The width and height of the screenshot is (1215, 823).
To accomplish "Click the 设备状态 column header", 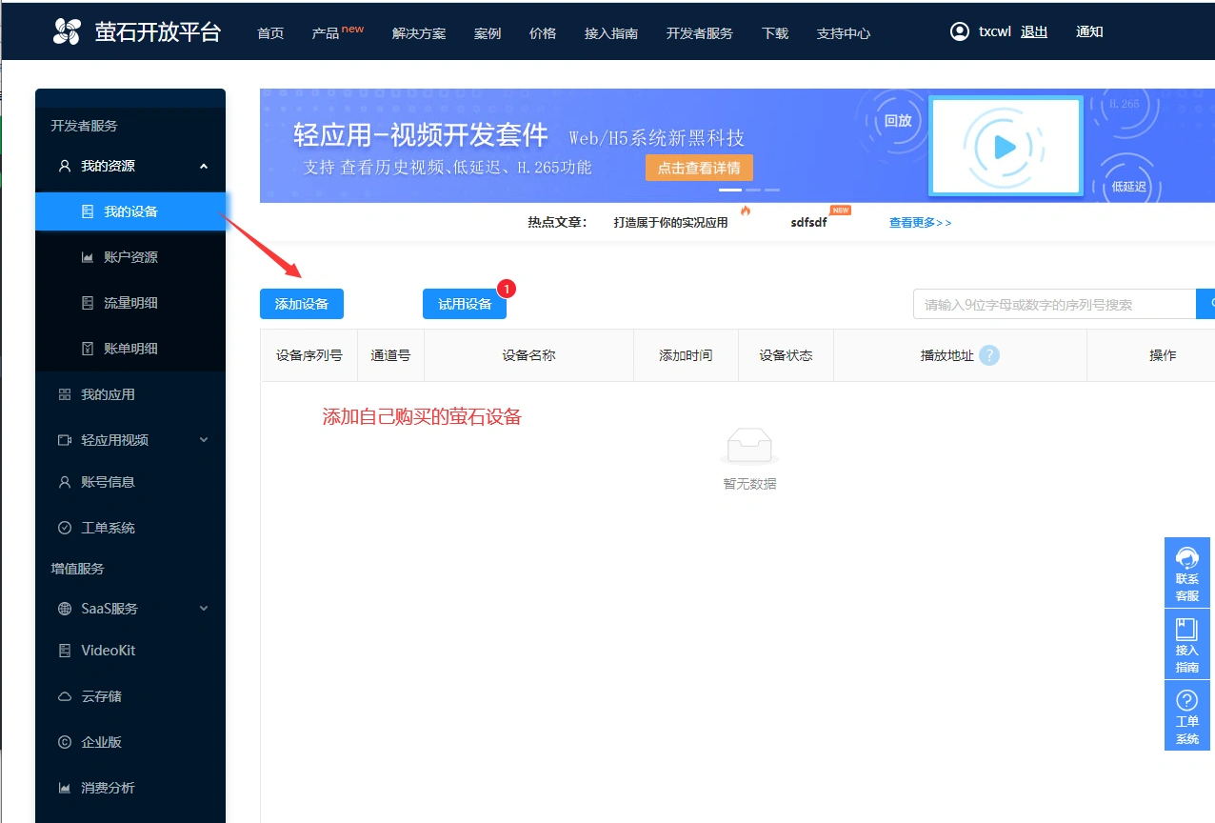I will coord(786,355).
